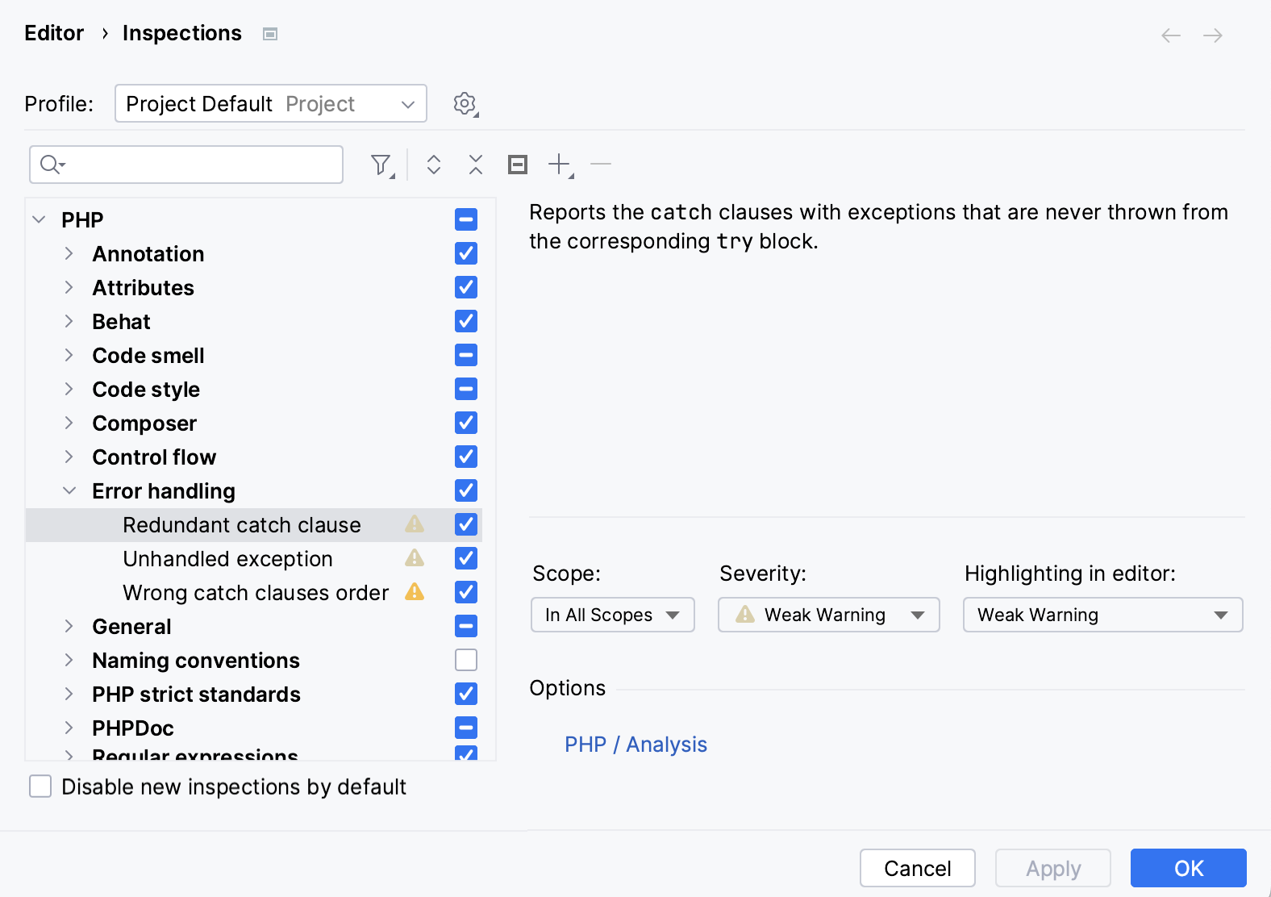Image resolution: width=1271 pixels, height=897 pixels.
Task: Click the Editor breadcrumb item
Action: [x=53, y=33]
